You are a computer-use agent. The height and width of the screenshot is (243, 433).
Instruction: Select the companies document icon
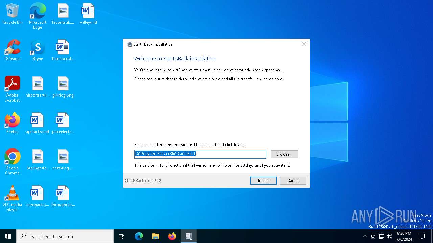(x=38, y=196)
